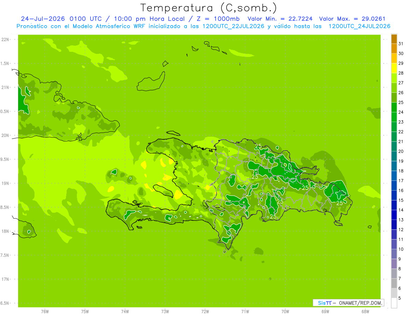The image size is (410, 316).
Task: Pick the yellow swatch between 28 and 29
Action: 394,68
